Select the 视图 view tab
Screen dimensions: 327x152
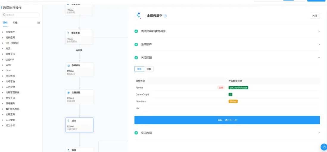[149, 69]
